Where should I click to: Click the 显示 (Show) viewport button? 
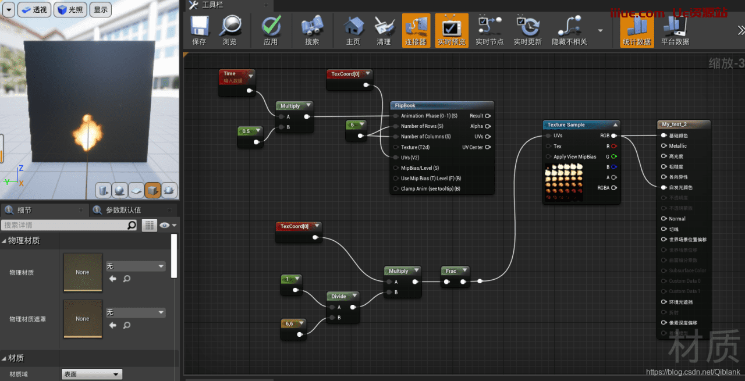click(x=101, y=10)
